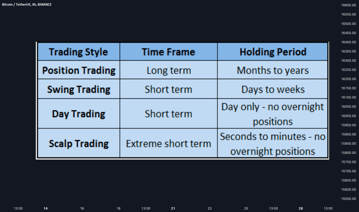Click the Day Trading row label
The width and height of the screenshot is (359, 212).
[x=79, y=114]
